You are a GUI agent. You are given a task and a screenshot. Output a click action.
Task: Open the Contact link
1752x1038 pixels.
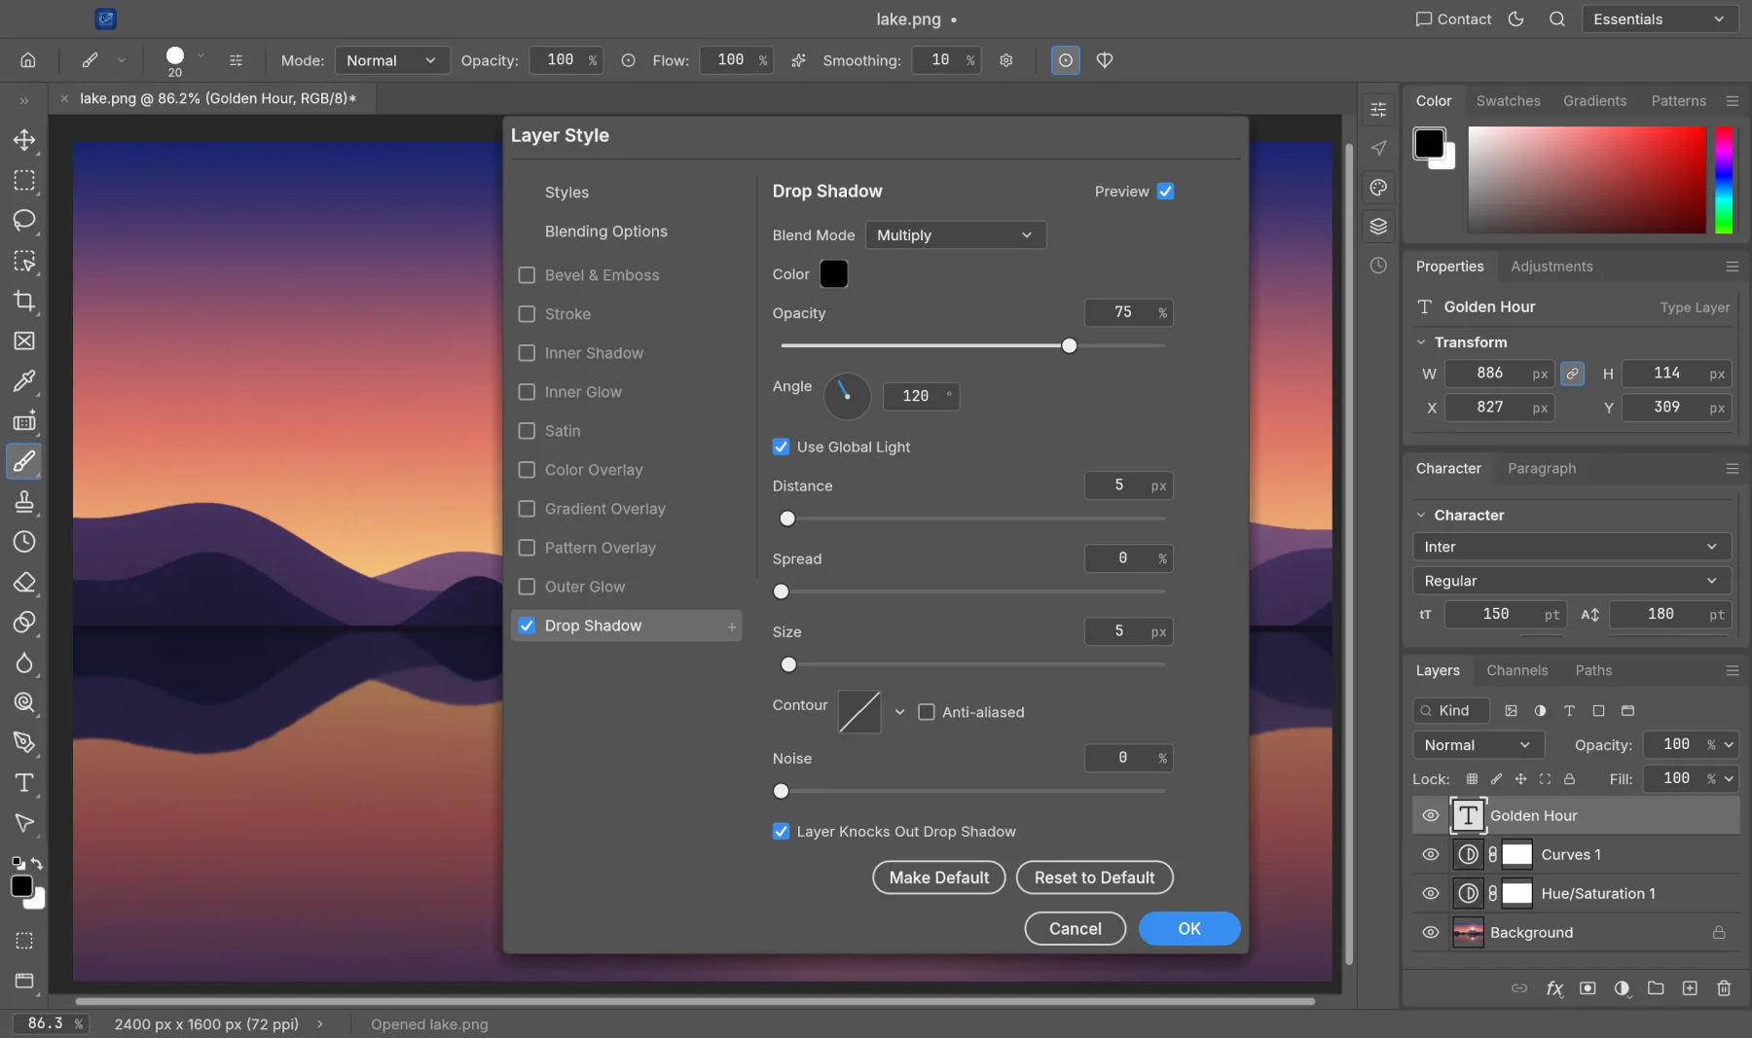coord(1453,19)
